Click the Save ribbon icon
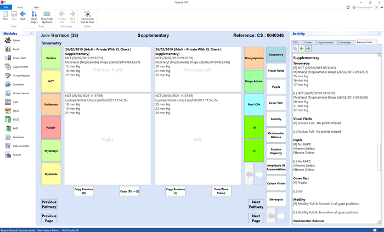Screen dimensions: 384x232 point(14,15)
